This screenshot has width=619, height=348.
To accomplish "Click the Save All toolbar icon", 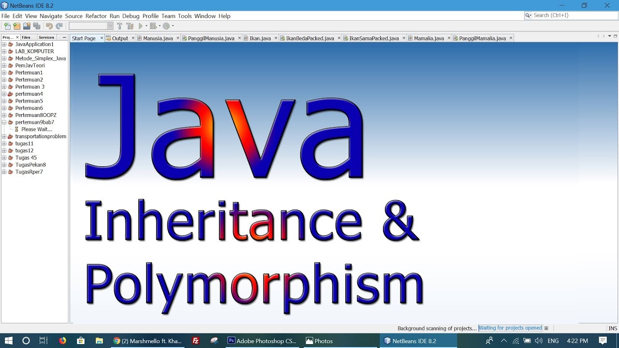I will 37,26.
